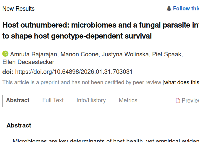Click author name Amruta Rajarajan
The width and height of the screenshot is (199, 142).
[x=34, y=54]
